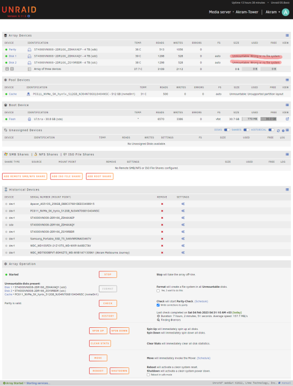Click the Flash device icon

[x=29, y=119]
